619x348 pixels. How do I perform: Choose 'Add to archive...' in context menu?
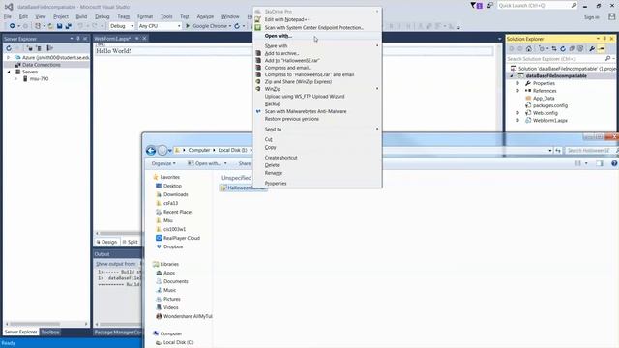tap(317, 53)
